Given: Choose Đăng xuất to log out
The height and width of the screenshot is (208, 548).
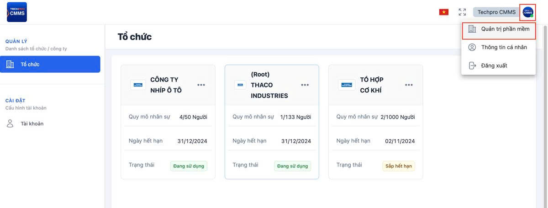Looking at the screenshot, I should tap(494, 66).
